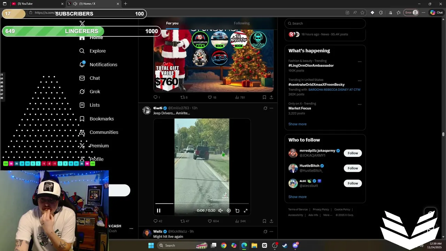Open more options on Wallz post
This screenshot has width=446, height=251.
pos(271,231)
